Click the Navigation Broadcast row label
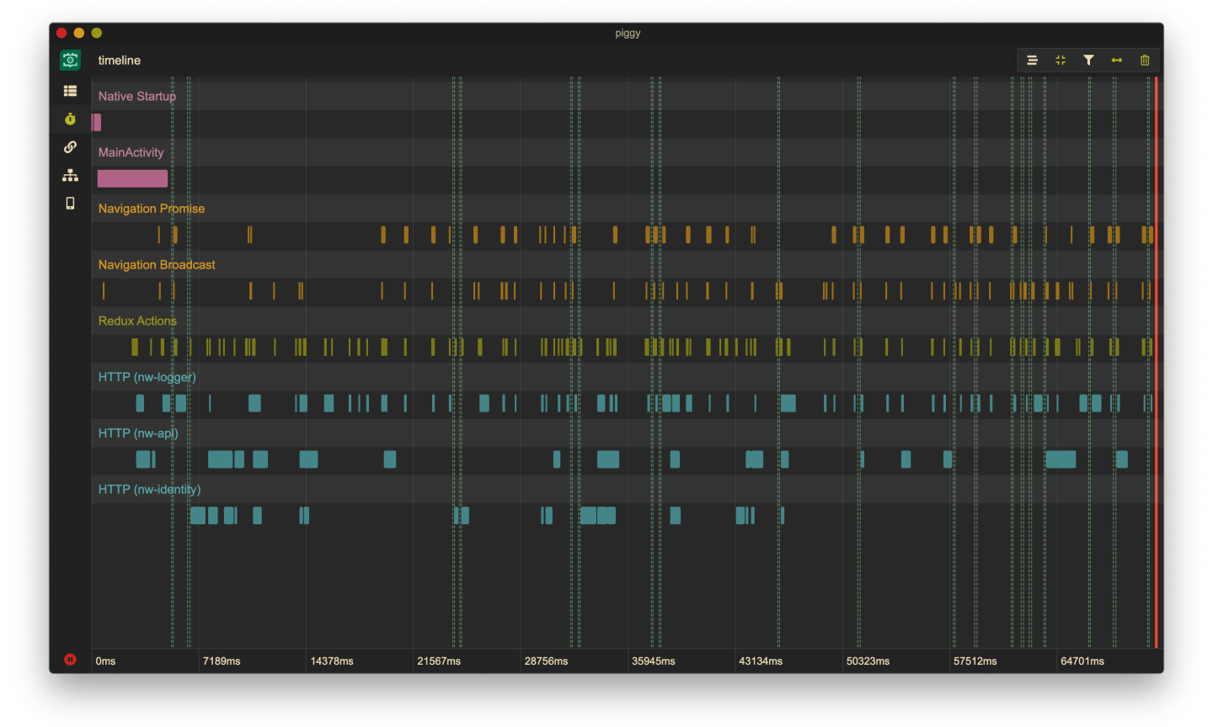 coord(157,264)
